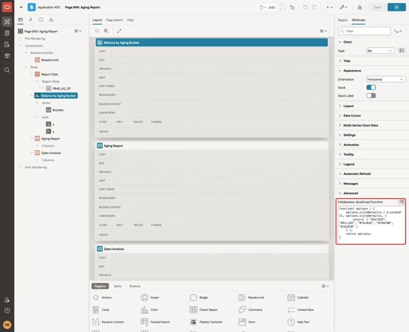Expand the layout pane to full size

point(119,31)
